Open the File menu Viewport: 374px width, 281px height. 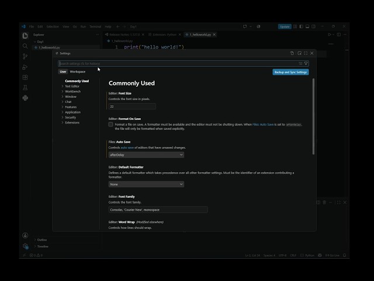(x=32, y=26)
